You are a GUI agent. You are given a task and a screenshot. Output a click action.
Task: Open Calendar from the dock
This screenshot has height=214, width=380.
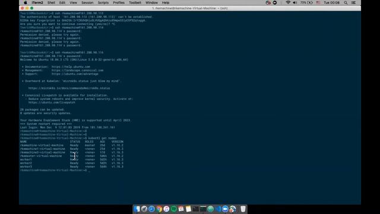click(181, 209)
